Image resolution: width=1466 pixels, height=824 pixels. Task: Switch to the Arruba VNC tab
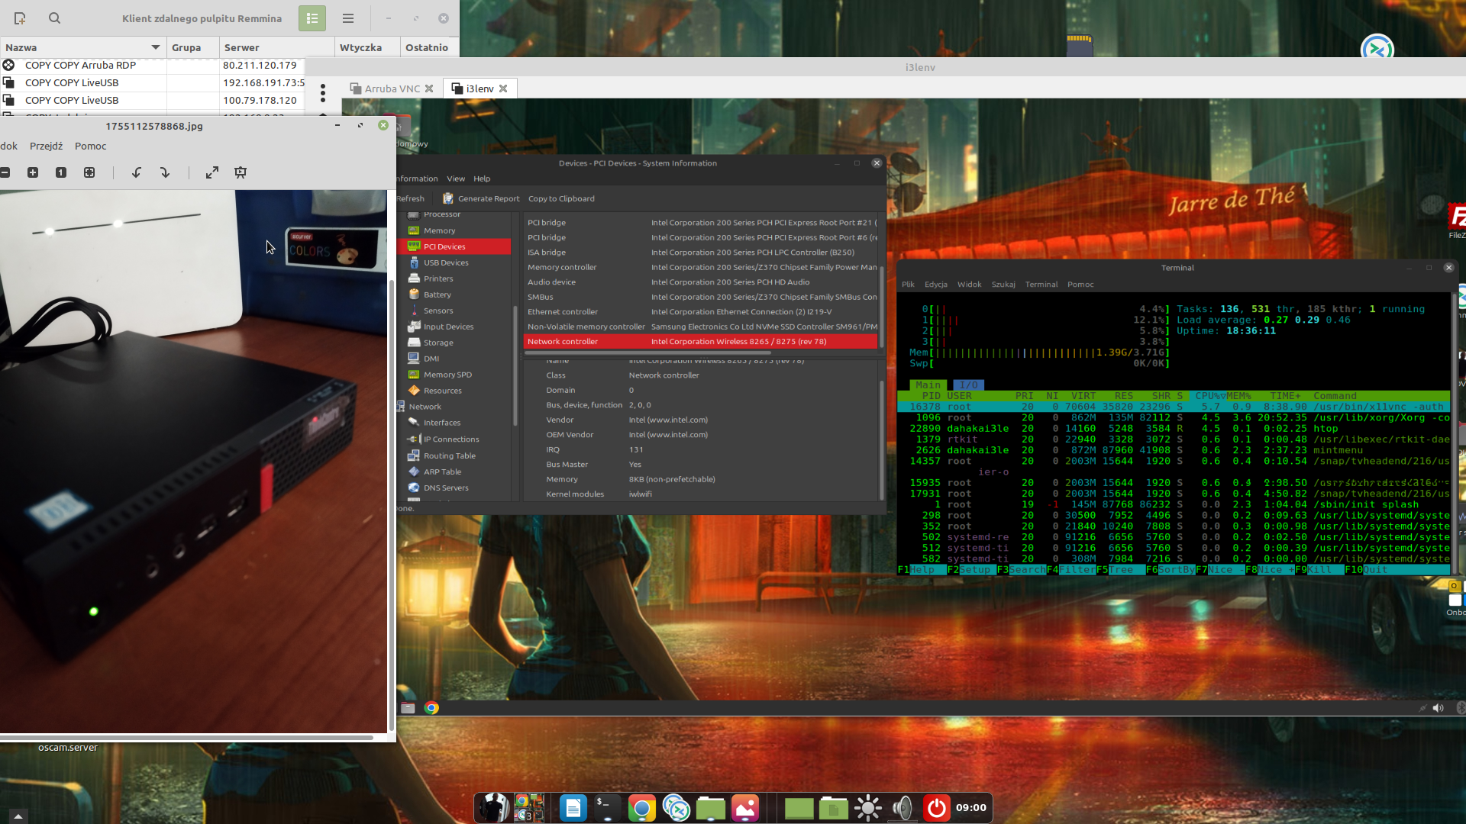click(x=391, y=89)
